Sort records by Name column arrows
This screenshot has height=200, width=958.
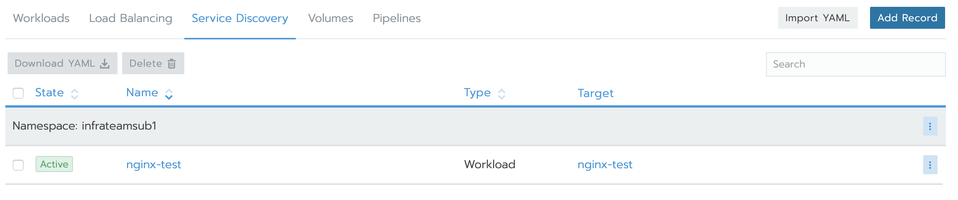[169, 94]
